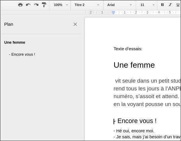Screen dimensions: 181x141
Task: Select the paint format roller tool
Action: coord(44,5)
